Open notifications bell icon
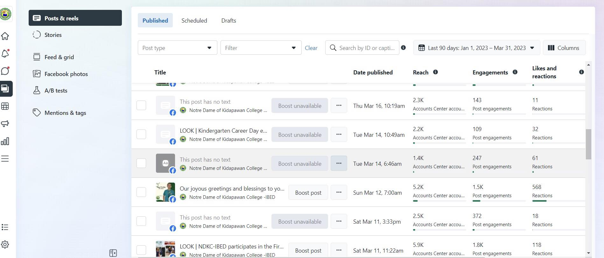Viewport: 604px width, 258px height. coord(5,54)
